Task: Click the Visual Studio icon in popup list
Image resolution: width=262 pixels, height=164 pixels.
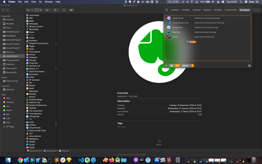Action: click(x=169, y=18)
